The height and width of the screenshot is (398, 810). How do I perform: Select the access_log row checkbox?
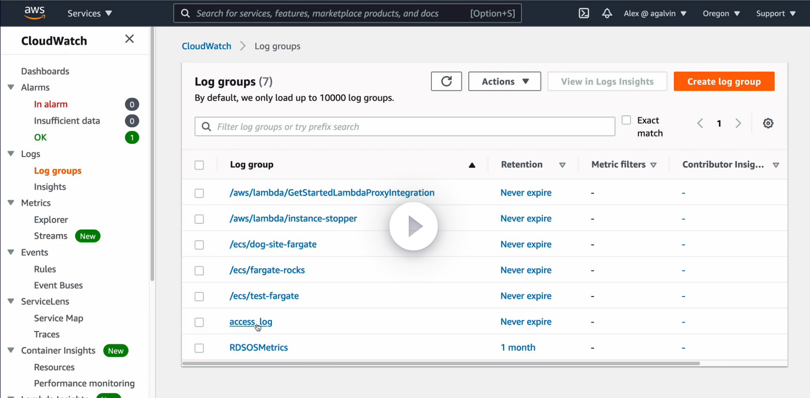point(199,322)
